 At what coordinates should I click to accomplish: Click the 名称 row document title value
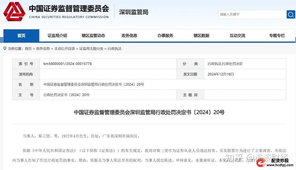pyautogui.click(x=94, y=84)
